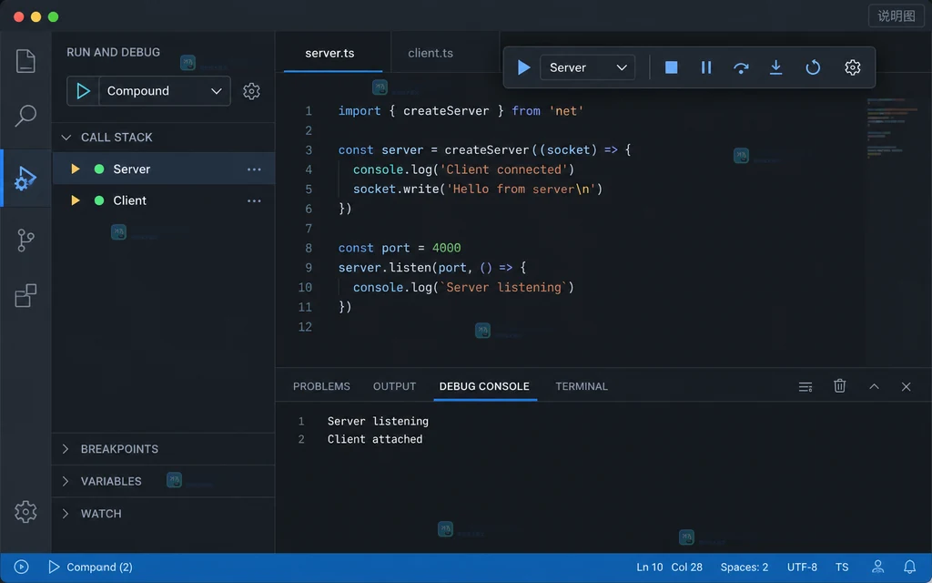This screenshot has height=583, width=932.
Task: Pause the debug session
Action: (706, 67)
